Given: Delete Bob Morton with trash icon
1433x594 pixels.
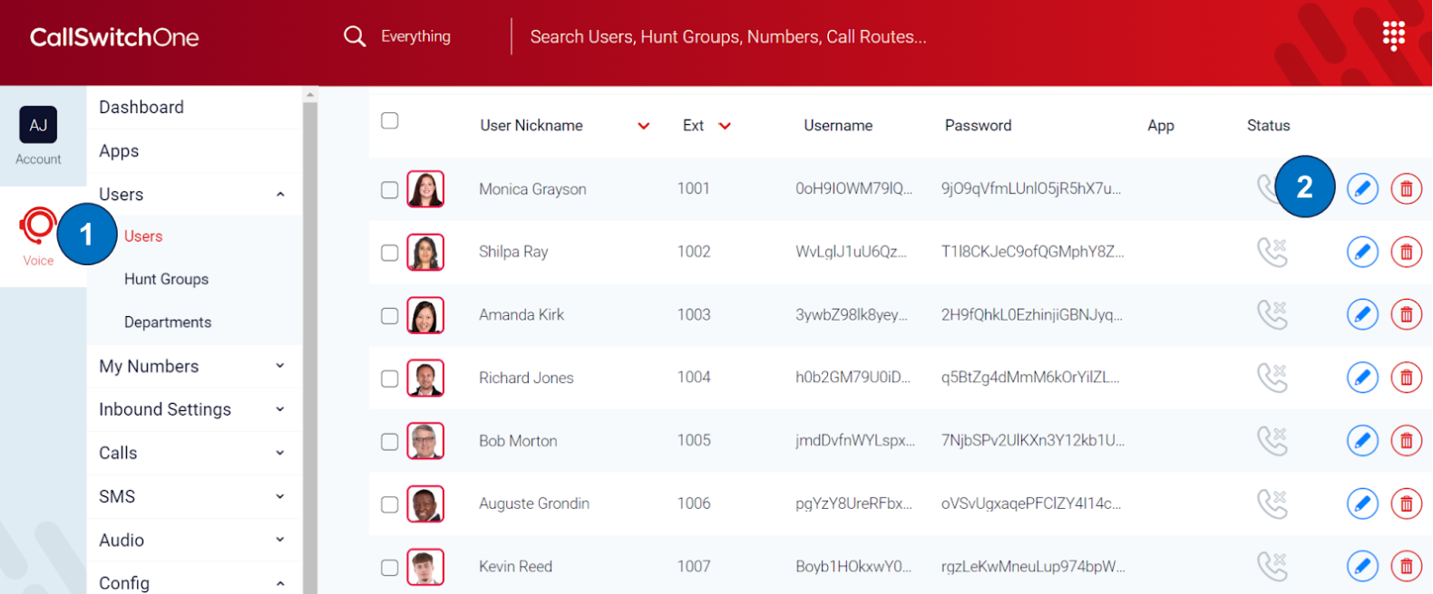Looking at the screenshot, I should point(1407,440).
